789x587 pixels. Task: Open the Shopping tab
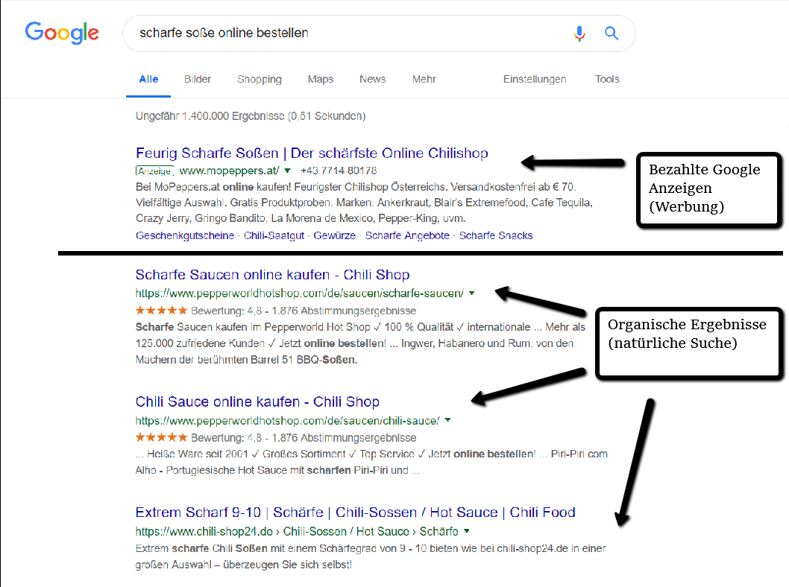(x=259, y=80)
